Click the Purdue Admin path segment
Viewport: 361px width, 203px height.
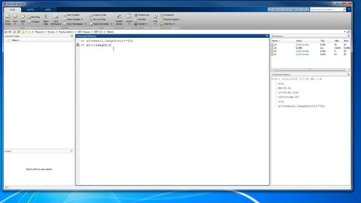(x=67, y=32)
